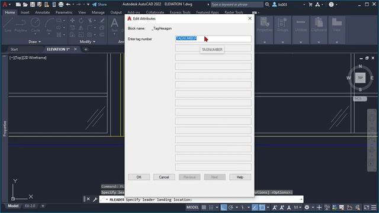Click OK in Edit Attributes dialog
This screenshot has width=379, height=213.
pyautogui.click(x=139, y=177)
